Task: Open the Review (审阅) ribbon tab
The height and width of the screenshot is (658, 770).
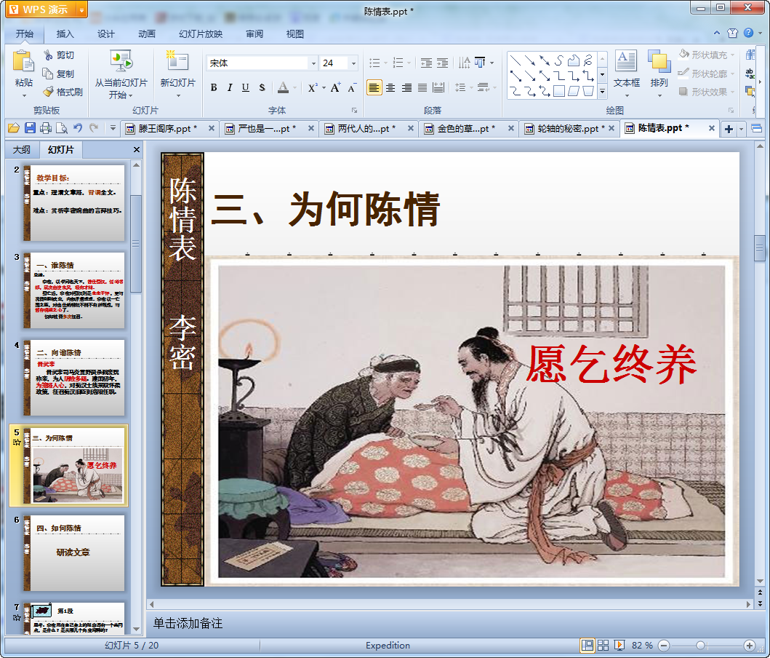Action: pyautogui.click(x=254, y=34)
